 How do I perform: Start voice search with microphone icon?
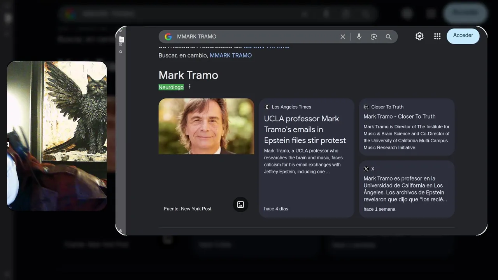tap(359, 37)
